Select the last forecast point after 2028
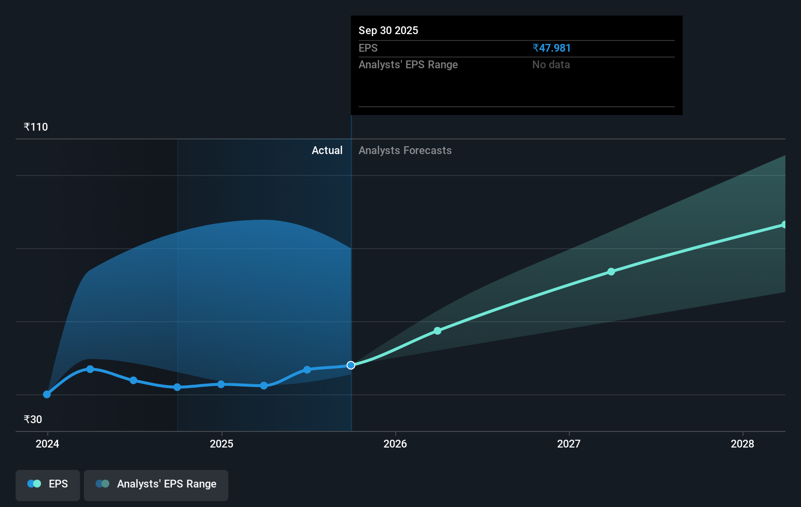Image resolution: width=801 pixels, height=507 pixels. click(x=784, y=225)
